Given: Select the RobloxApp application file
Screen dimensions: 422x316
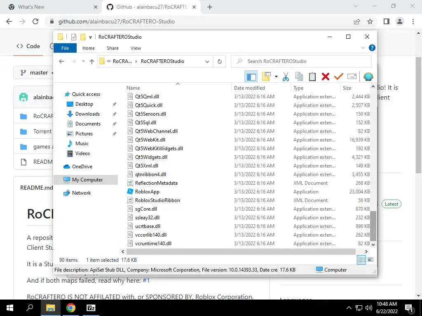Looking at the screenshot, I should pos(147,192).
